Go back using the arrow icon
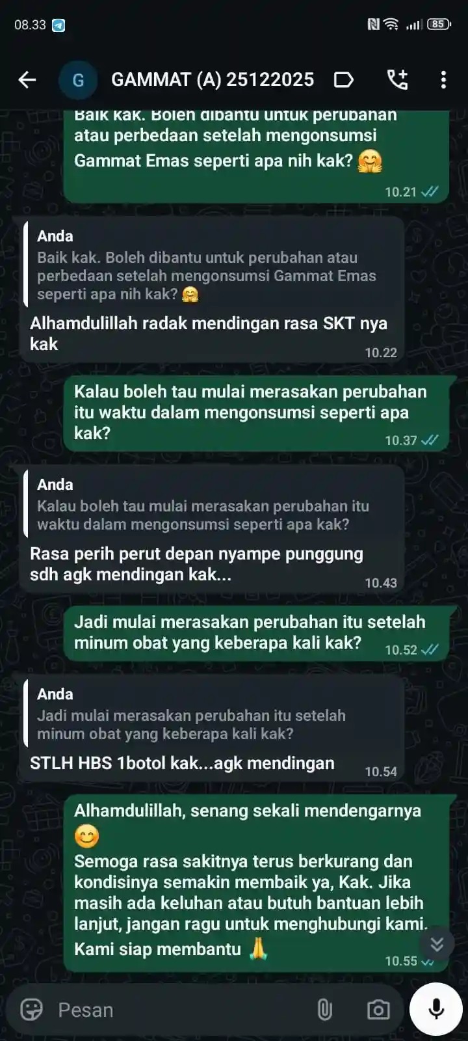Image resolution: width=468 pixels, height=1041 pixels. coord(27,80)
